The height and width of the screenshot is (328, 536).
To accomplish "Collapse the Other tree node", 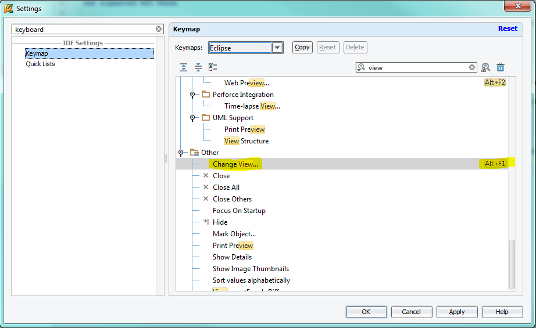I will 181,153.
